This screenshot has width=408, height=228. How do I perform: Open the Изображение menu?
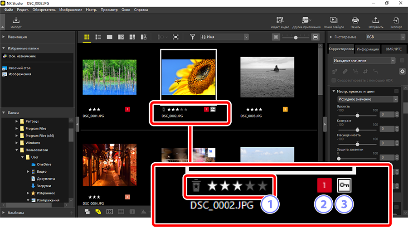point(70,10)
